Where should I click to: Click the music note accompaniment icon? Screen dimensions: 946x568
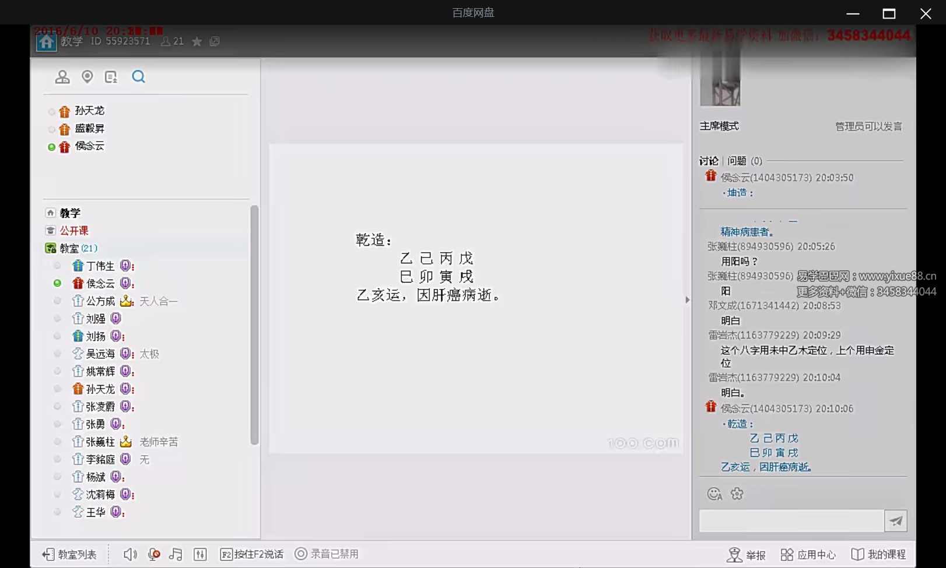click(175, 554)
